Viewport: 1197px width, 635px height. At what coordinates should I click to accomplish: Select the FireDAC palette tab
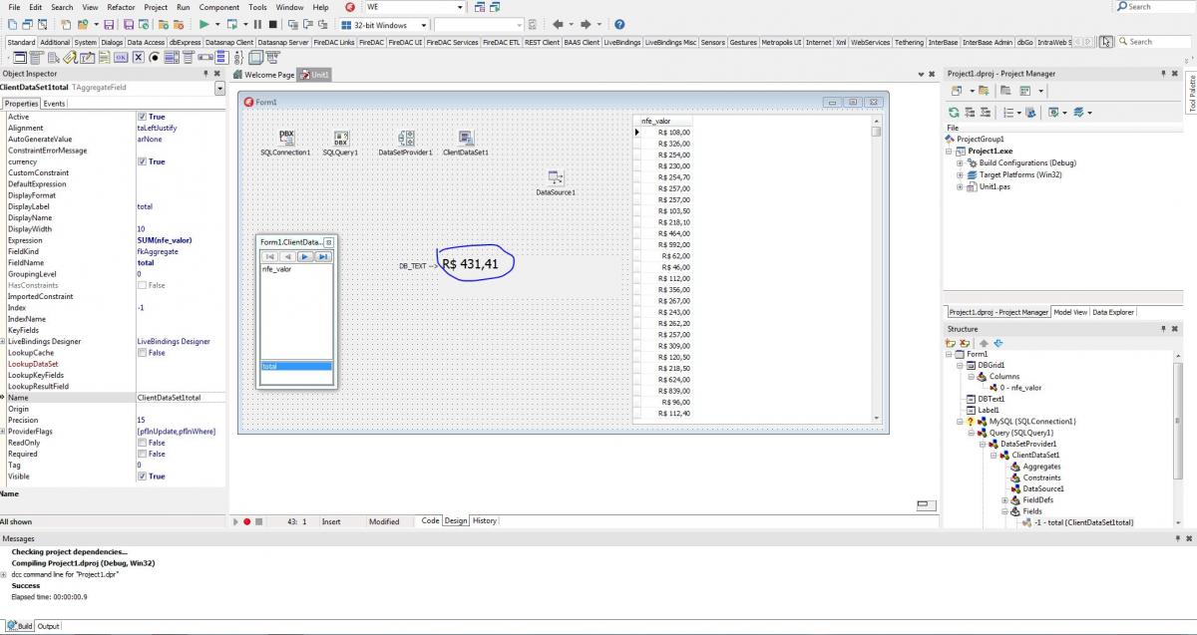(373, 42)
